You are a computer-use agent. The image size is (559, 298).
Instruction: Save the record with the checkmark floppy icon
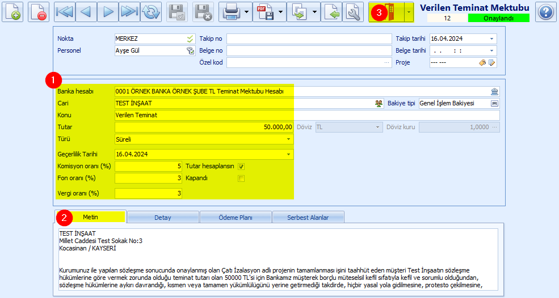177,12
